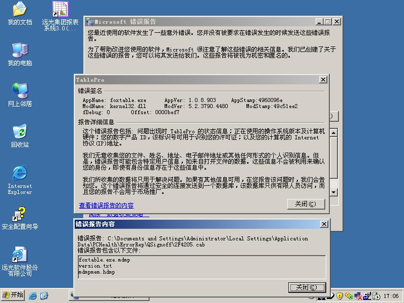Open the 查看错误报告的内容 link
Viewport: 404px width, 303px height.
click(x=106, y=206)
